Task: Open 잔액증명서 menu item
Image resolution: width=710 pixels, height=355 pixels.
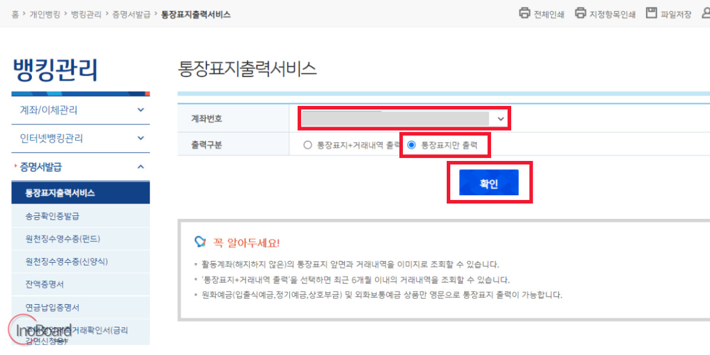Action: pyautogui.click(x=80, y=285)
